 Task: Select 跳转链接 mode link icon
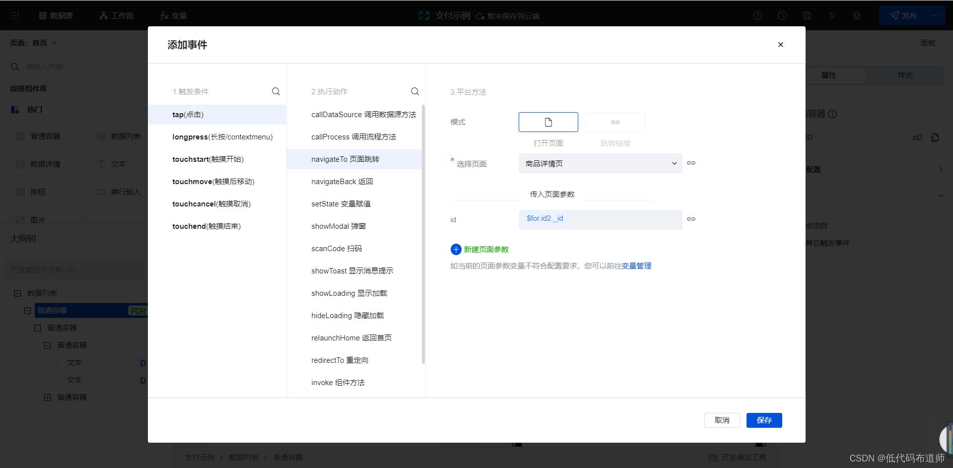615,122
